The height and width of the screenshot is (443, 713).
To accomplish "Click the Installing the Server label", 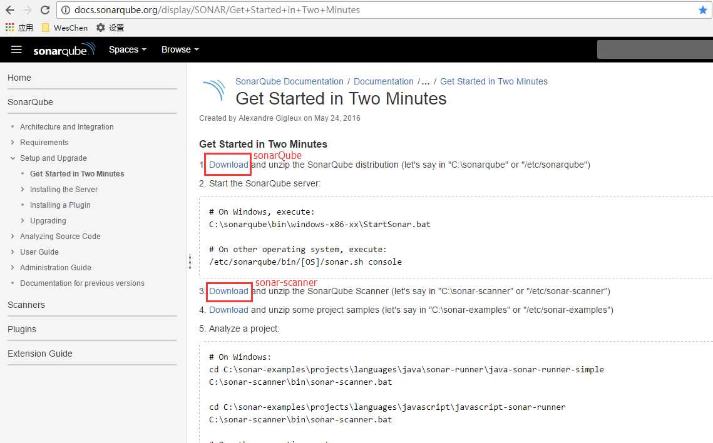I will pyautogui.click(x=64, y=190).
